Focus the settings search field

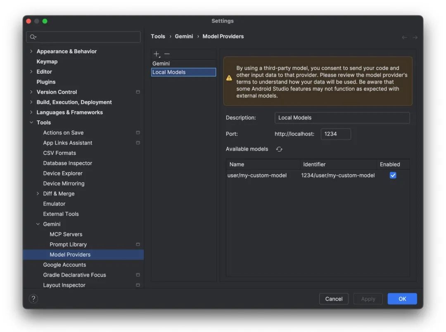83,37
